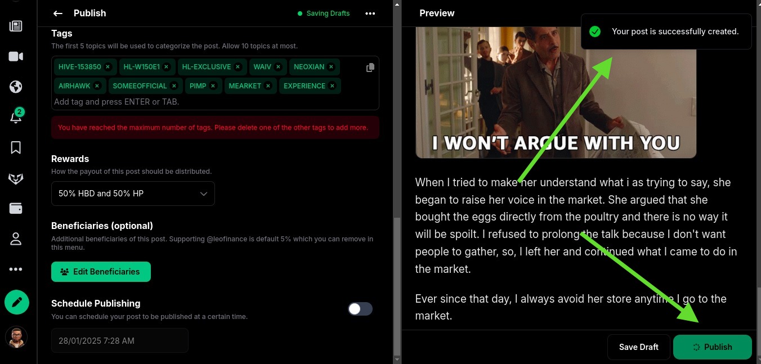Remove the HIVE-153850 tag
The width and height of the screenshot is (761, 364).
[x=108, y=67]
